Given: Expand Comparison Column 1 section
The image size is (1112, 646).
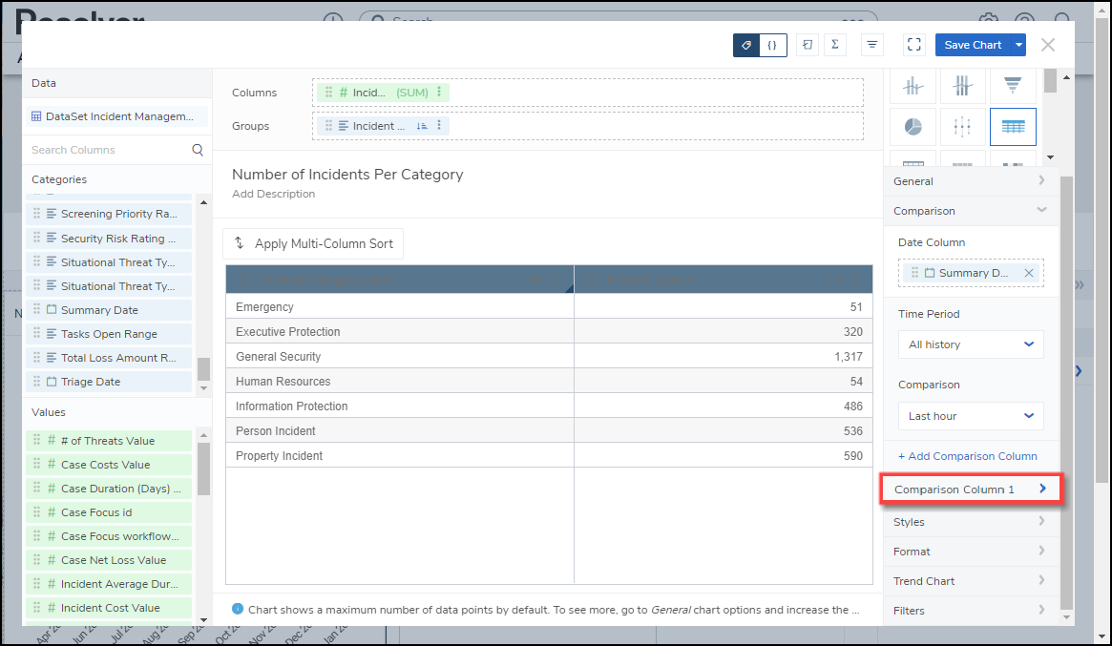Looking at the screenshot, I should click(x=970, y=490).
